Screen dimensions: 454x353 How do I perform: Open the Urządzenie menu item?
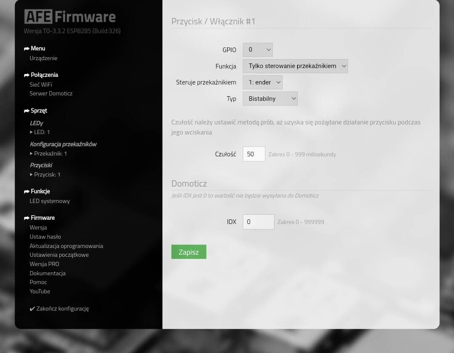click(43, 58)
